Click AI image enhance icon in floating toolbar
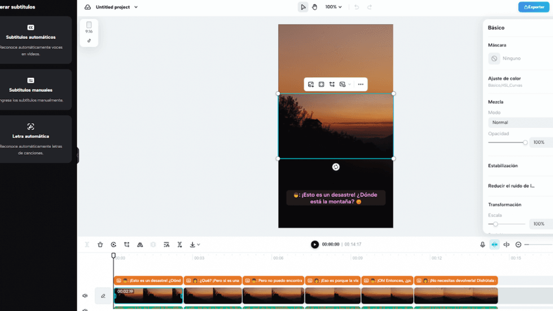553x311 pixels. [x=311, y=85]
